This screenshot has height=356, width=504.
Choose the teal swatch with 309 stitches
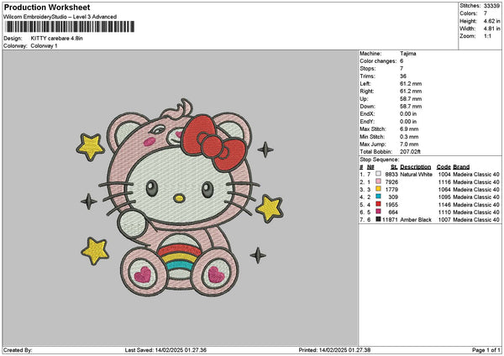[378, 196]
